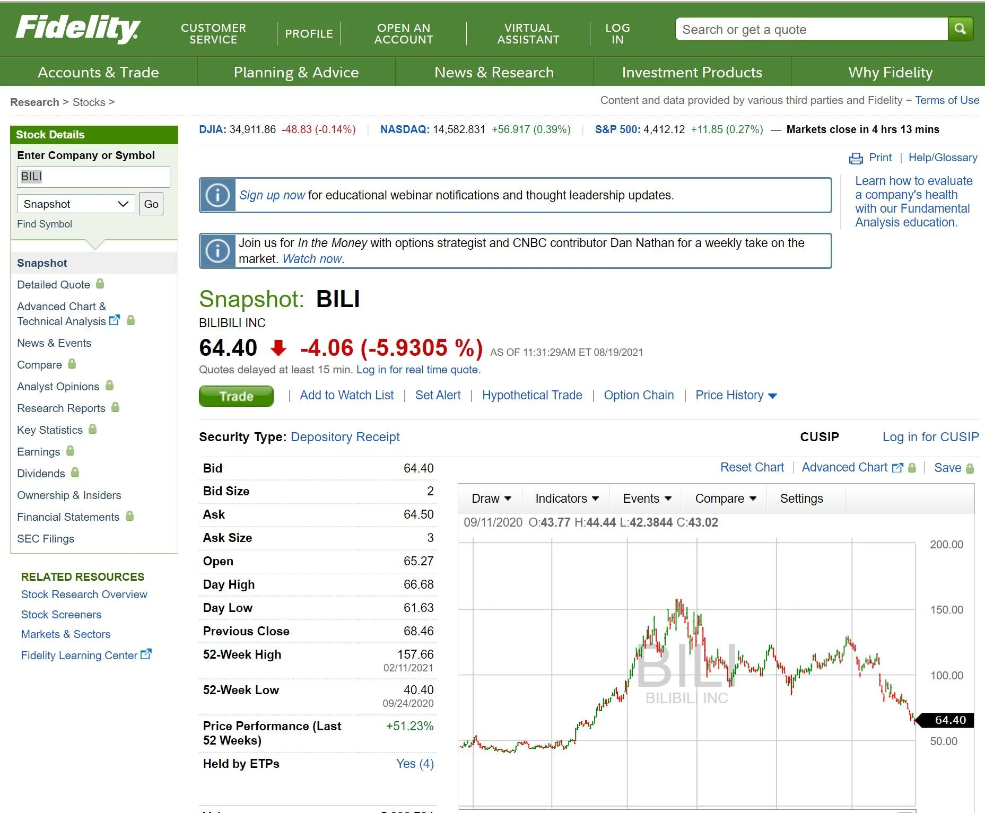Viewport: 985px width, 813px height.
Task: Click Log in for real time quote
Action: 418,370
